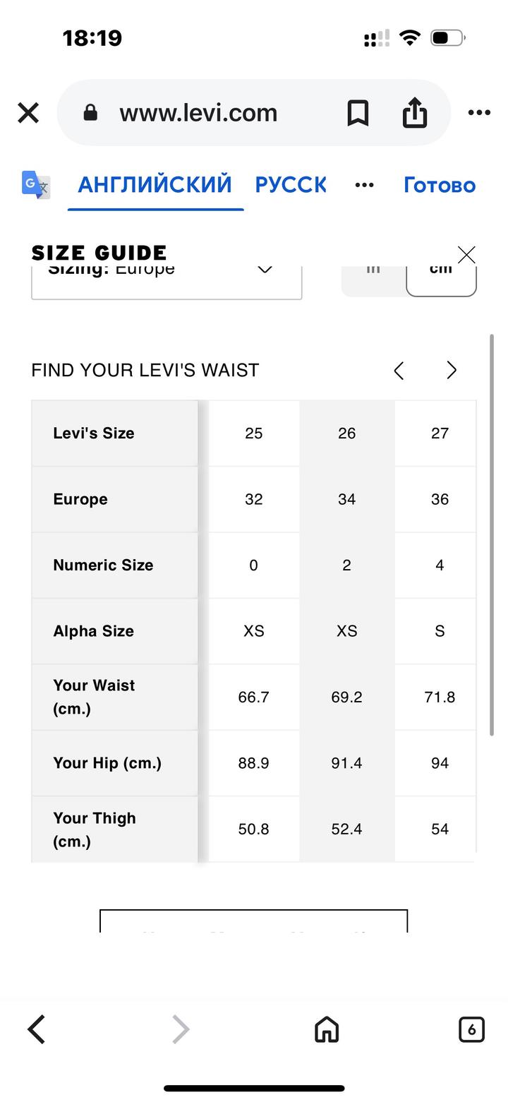The height and width of the screenshot is (1102, 508).
Task: Tap the share icon in address bar
Action: [415, 113]
